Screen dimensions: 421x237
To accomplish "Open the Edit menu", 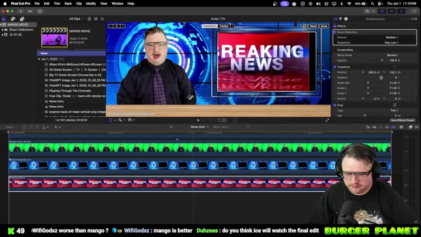I will (x=47, y=4).
